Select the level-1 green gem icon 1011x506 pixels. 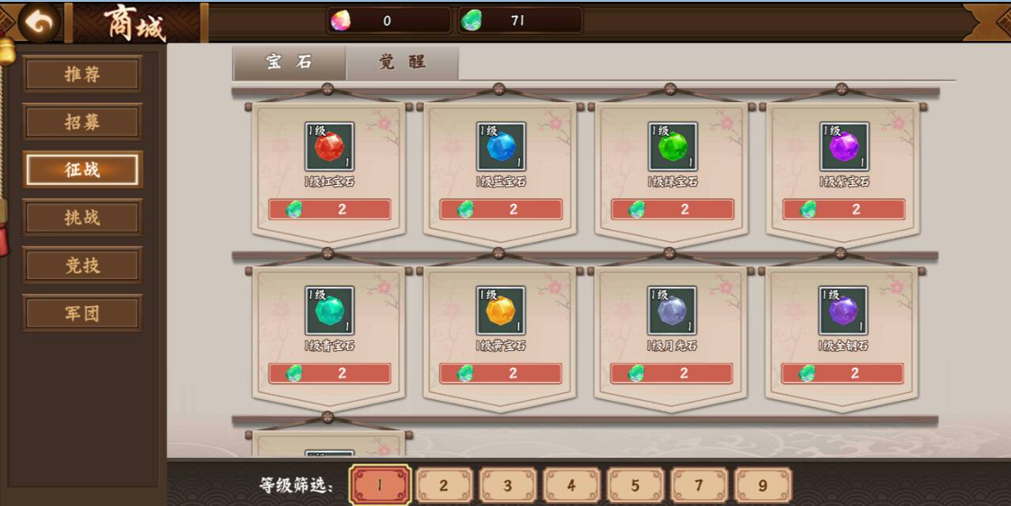(672, 146)
